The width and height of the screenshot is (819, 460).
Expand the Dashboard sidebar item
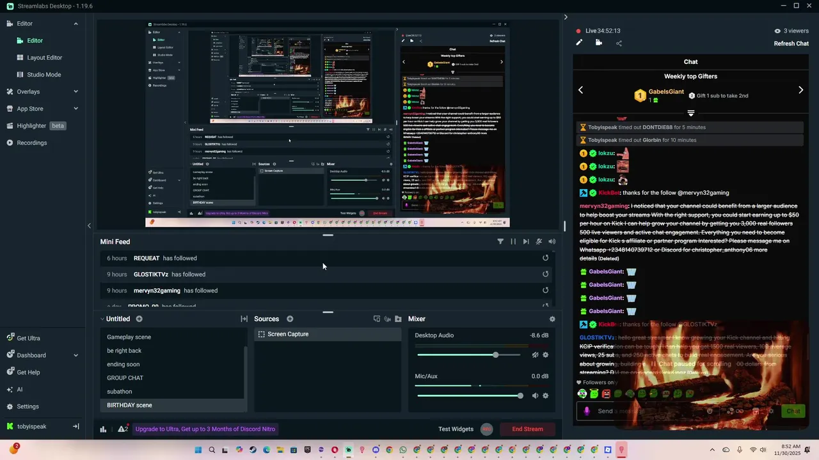click(x=76, y=355)
